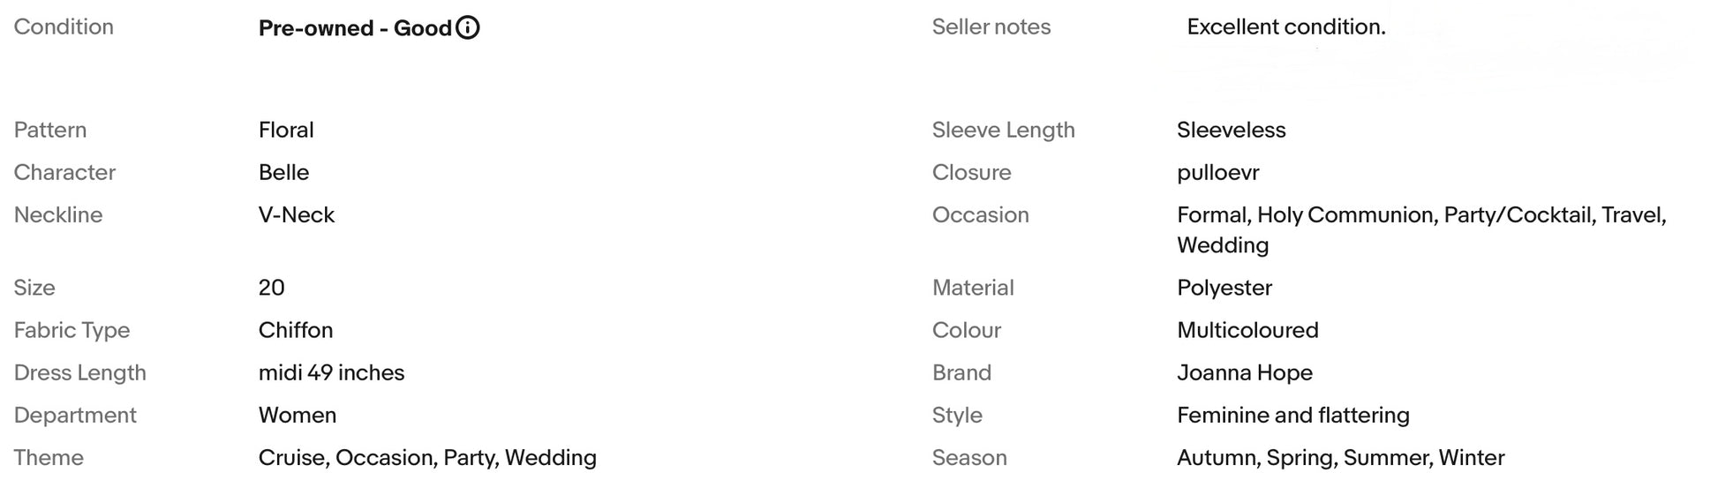The height and width of the screenshot is (503, 1718).
Task: Click the size value 20
Action: pos(272,288)
